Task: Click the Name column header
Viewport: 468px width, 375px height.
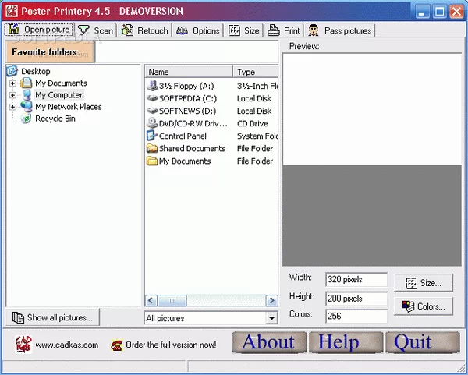Action: tap(189, 72)
